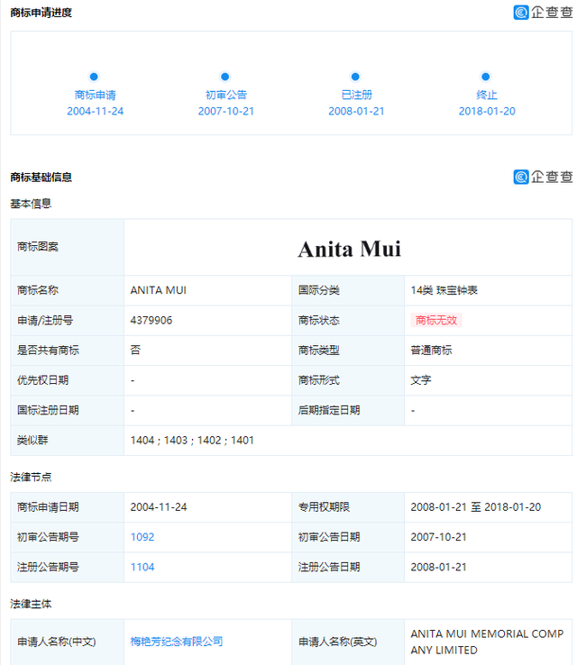Click the 商标图案 label cell
This screenshot has width=577, height=665.
[67, 247]
